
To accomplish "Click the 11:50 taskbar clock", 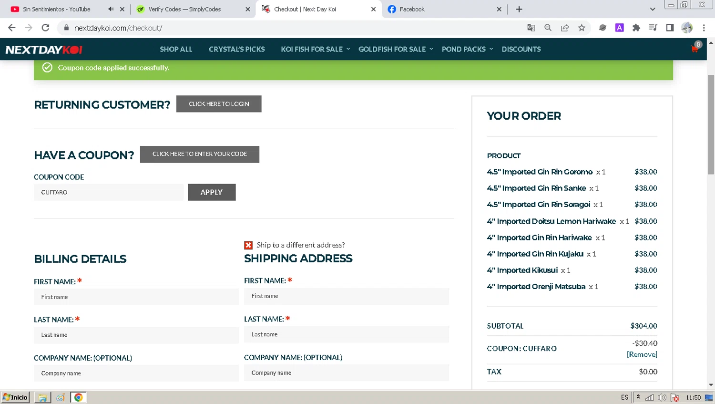I will click(x=693, y=397).
